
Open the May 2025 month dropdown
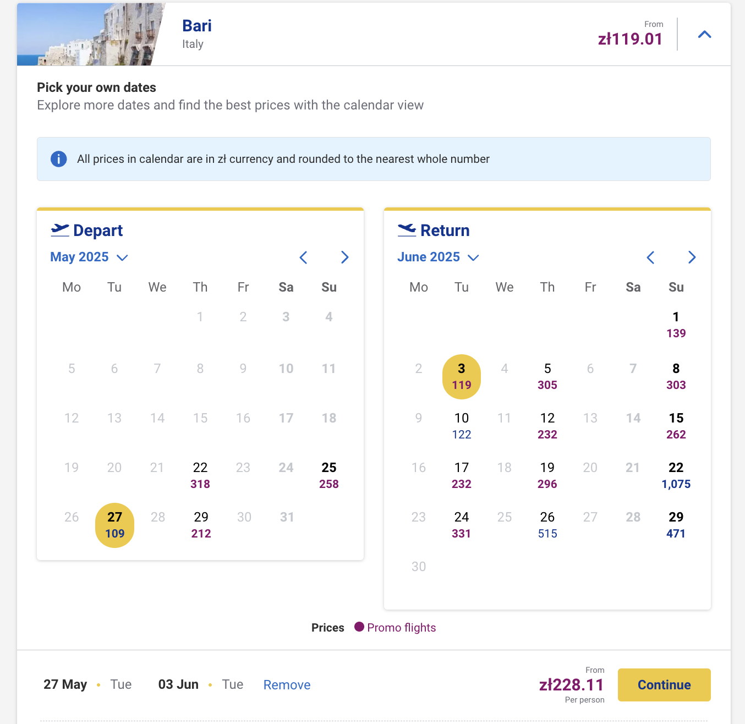click(89, 257)
